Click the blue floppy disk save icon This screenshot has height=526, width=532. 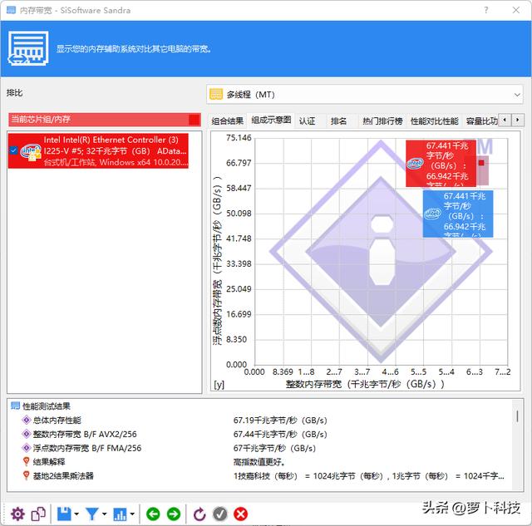[x=64, y=514]
